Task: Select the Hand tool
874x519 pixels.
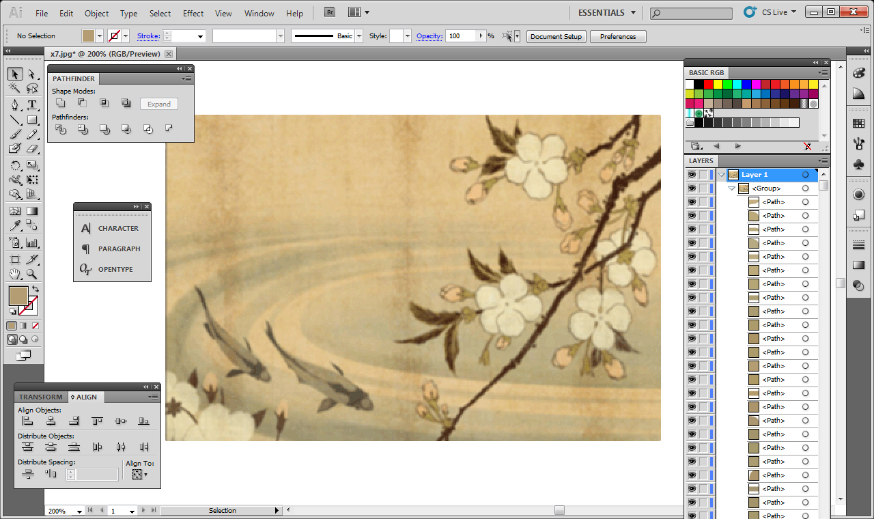Action: 15,274
